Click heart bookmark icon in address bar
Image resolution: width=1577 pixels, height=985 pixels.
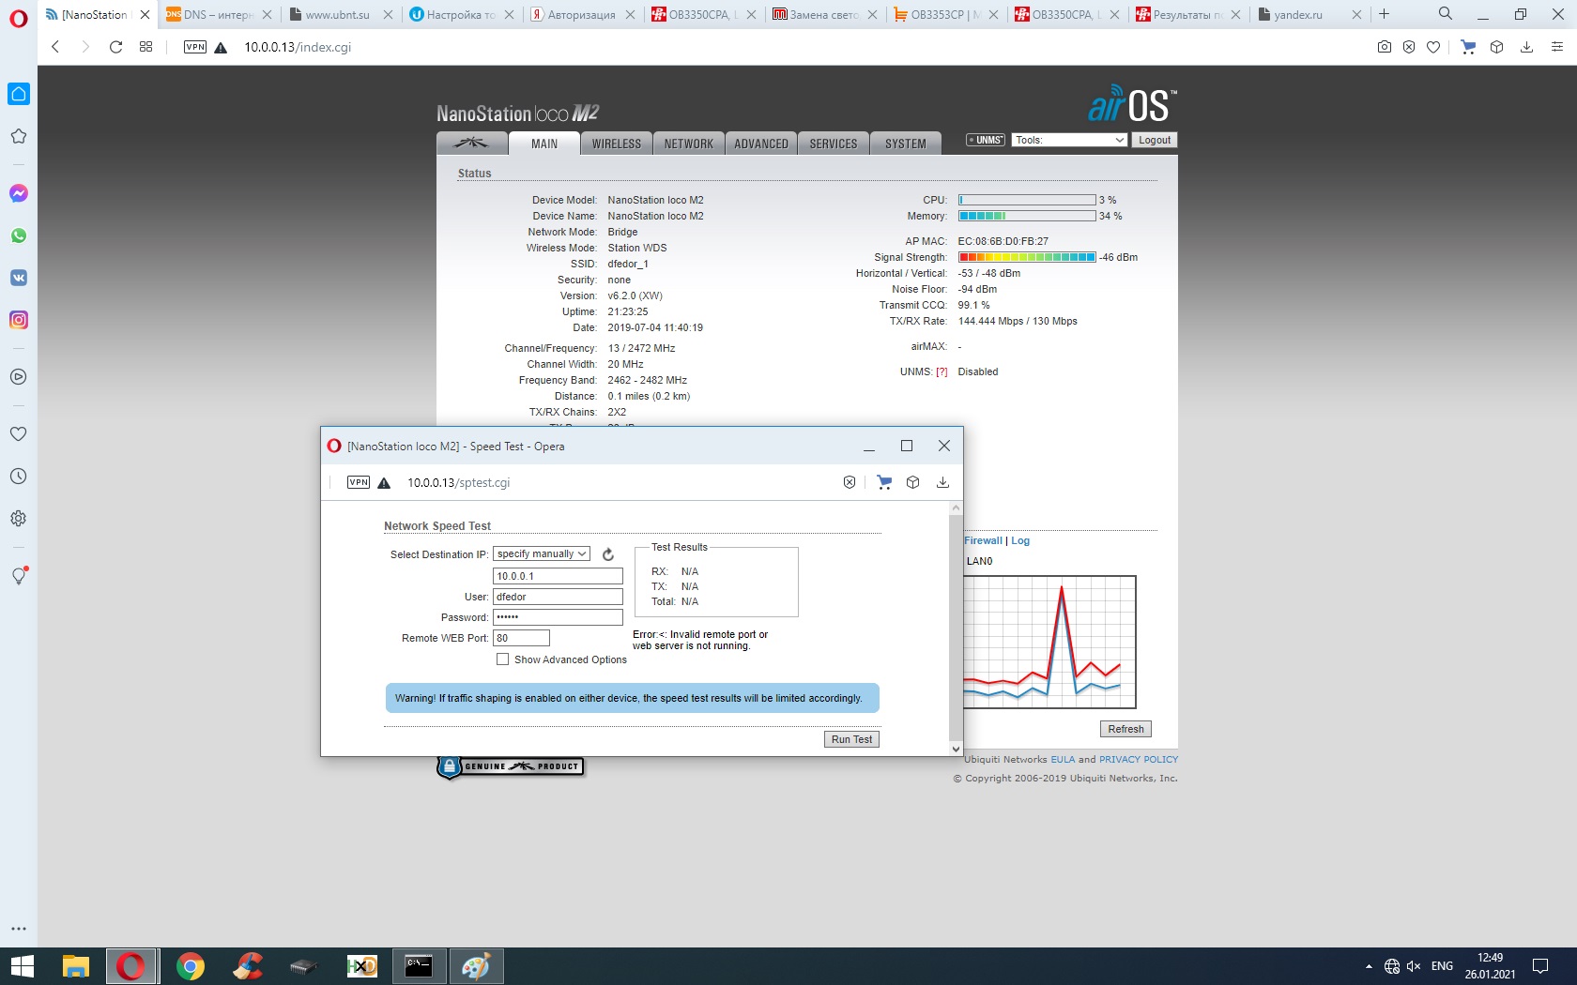click(x=1433, y=47)
